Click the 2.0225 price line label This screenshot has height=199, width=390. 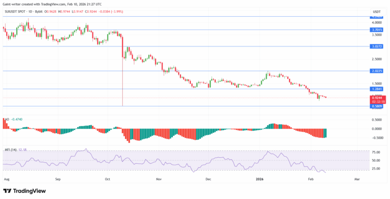[377, 71]
